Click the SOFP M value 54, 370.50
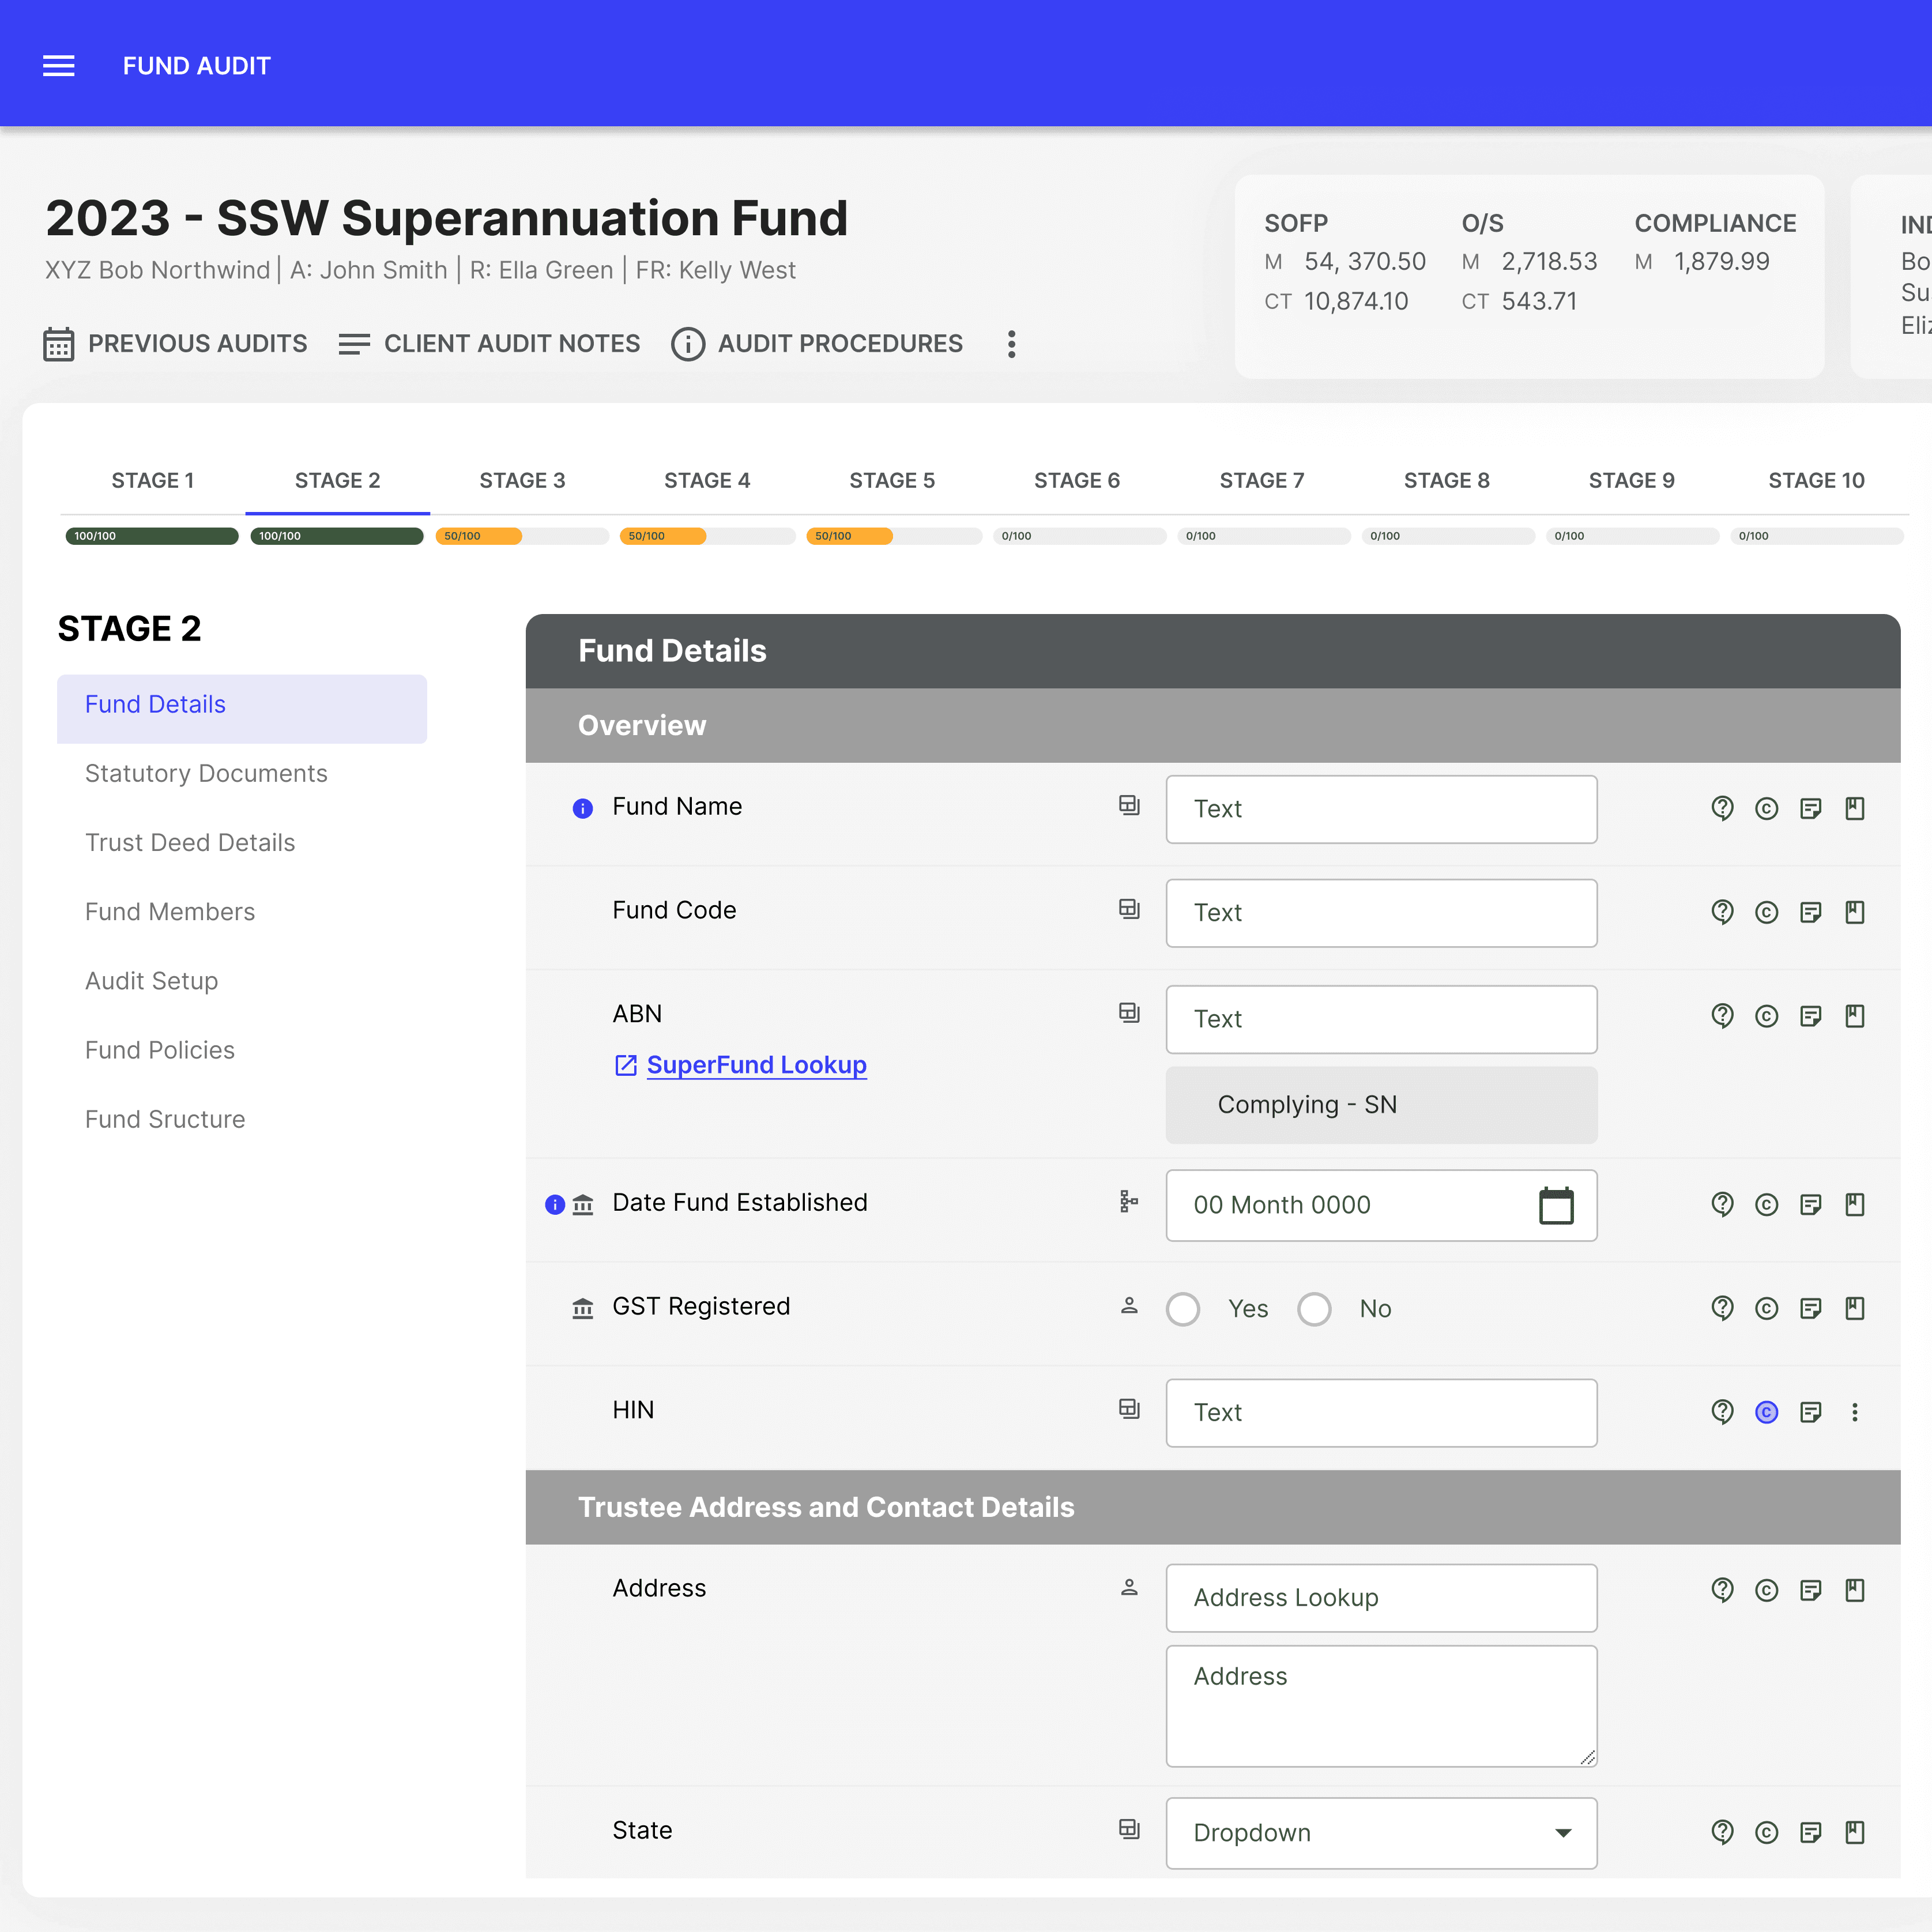Viewport: 1932px width, 1932px height. click(x=1364, y=262)
